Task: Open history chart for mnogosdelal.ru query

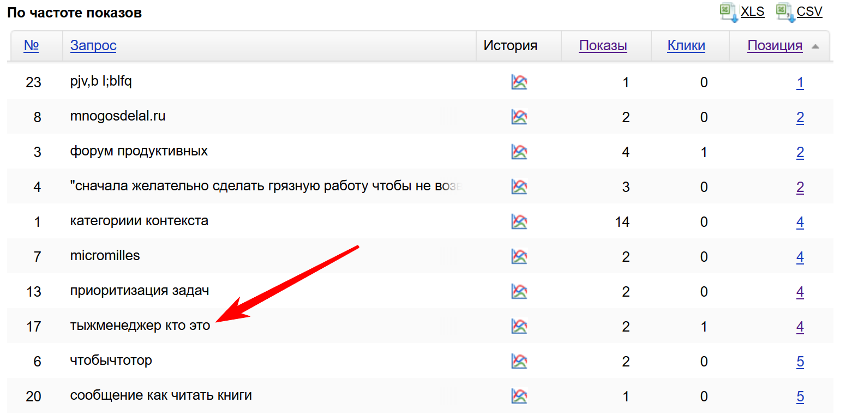Action: tap(519, 117)
